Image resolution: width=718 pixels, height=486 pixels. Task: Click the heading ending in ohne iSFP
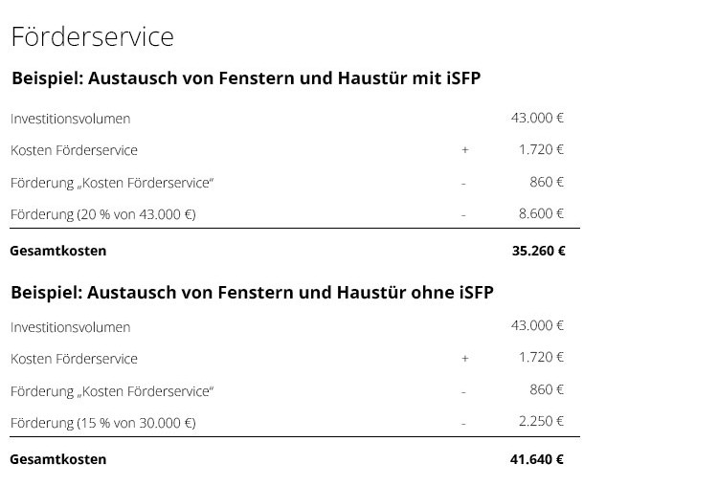[252, 292]
